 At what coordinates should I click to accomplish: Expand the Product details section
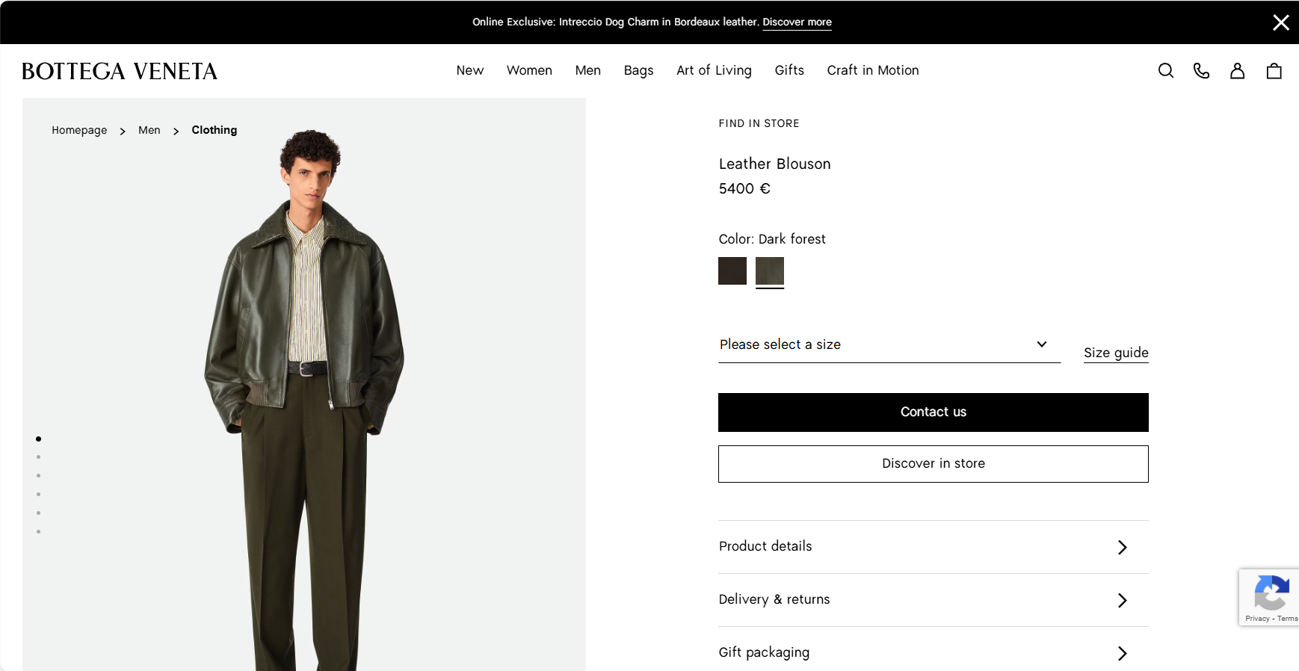click(x=933, y=547)
